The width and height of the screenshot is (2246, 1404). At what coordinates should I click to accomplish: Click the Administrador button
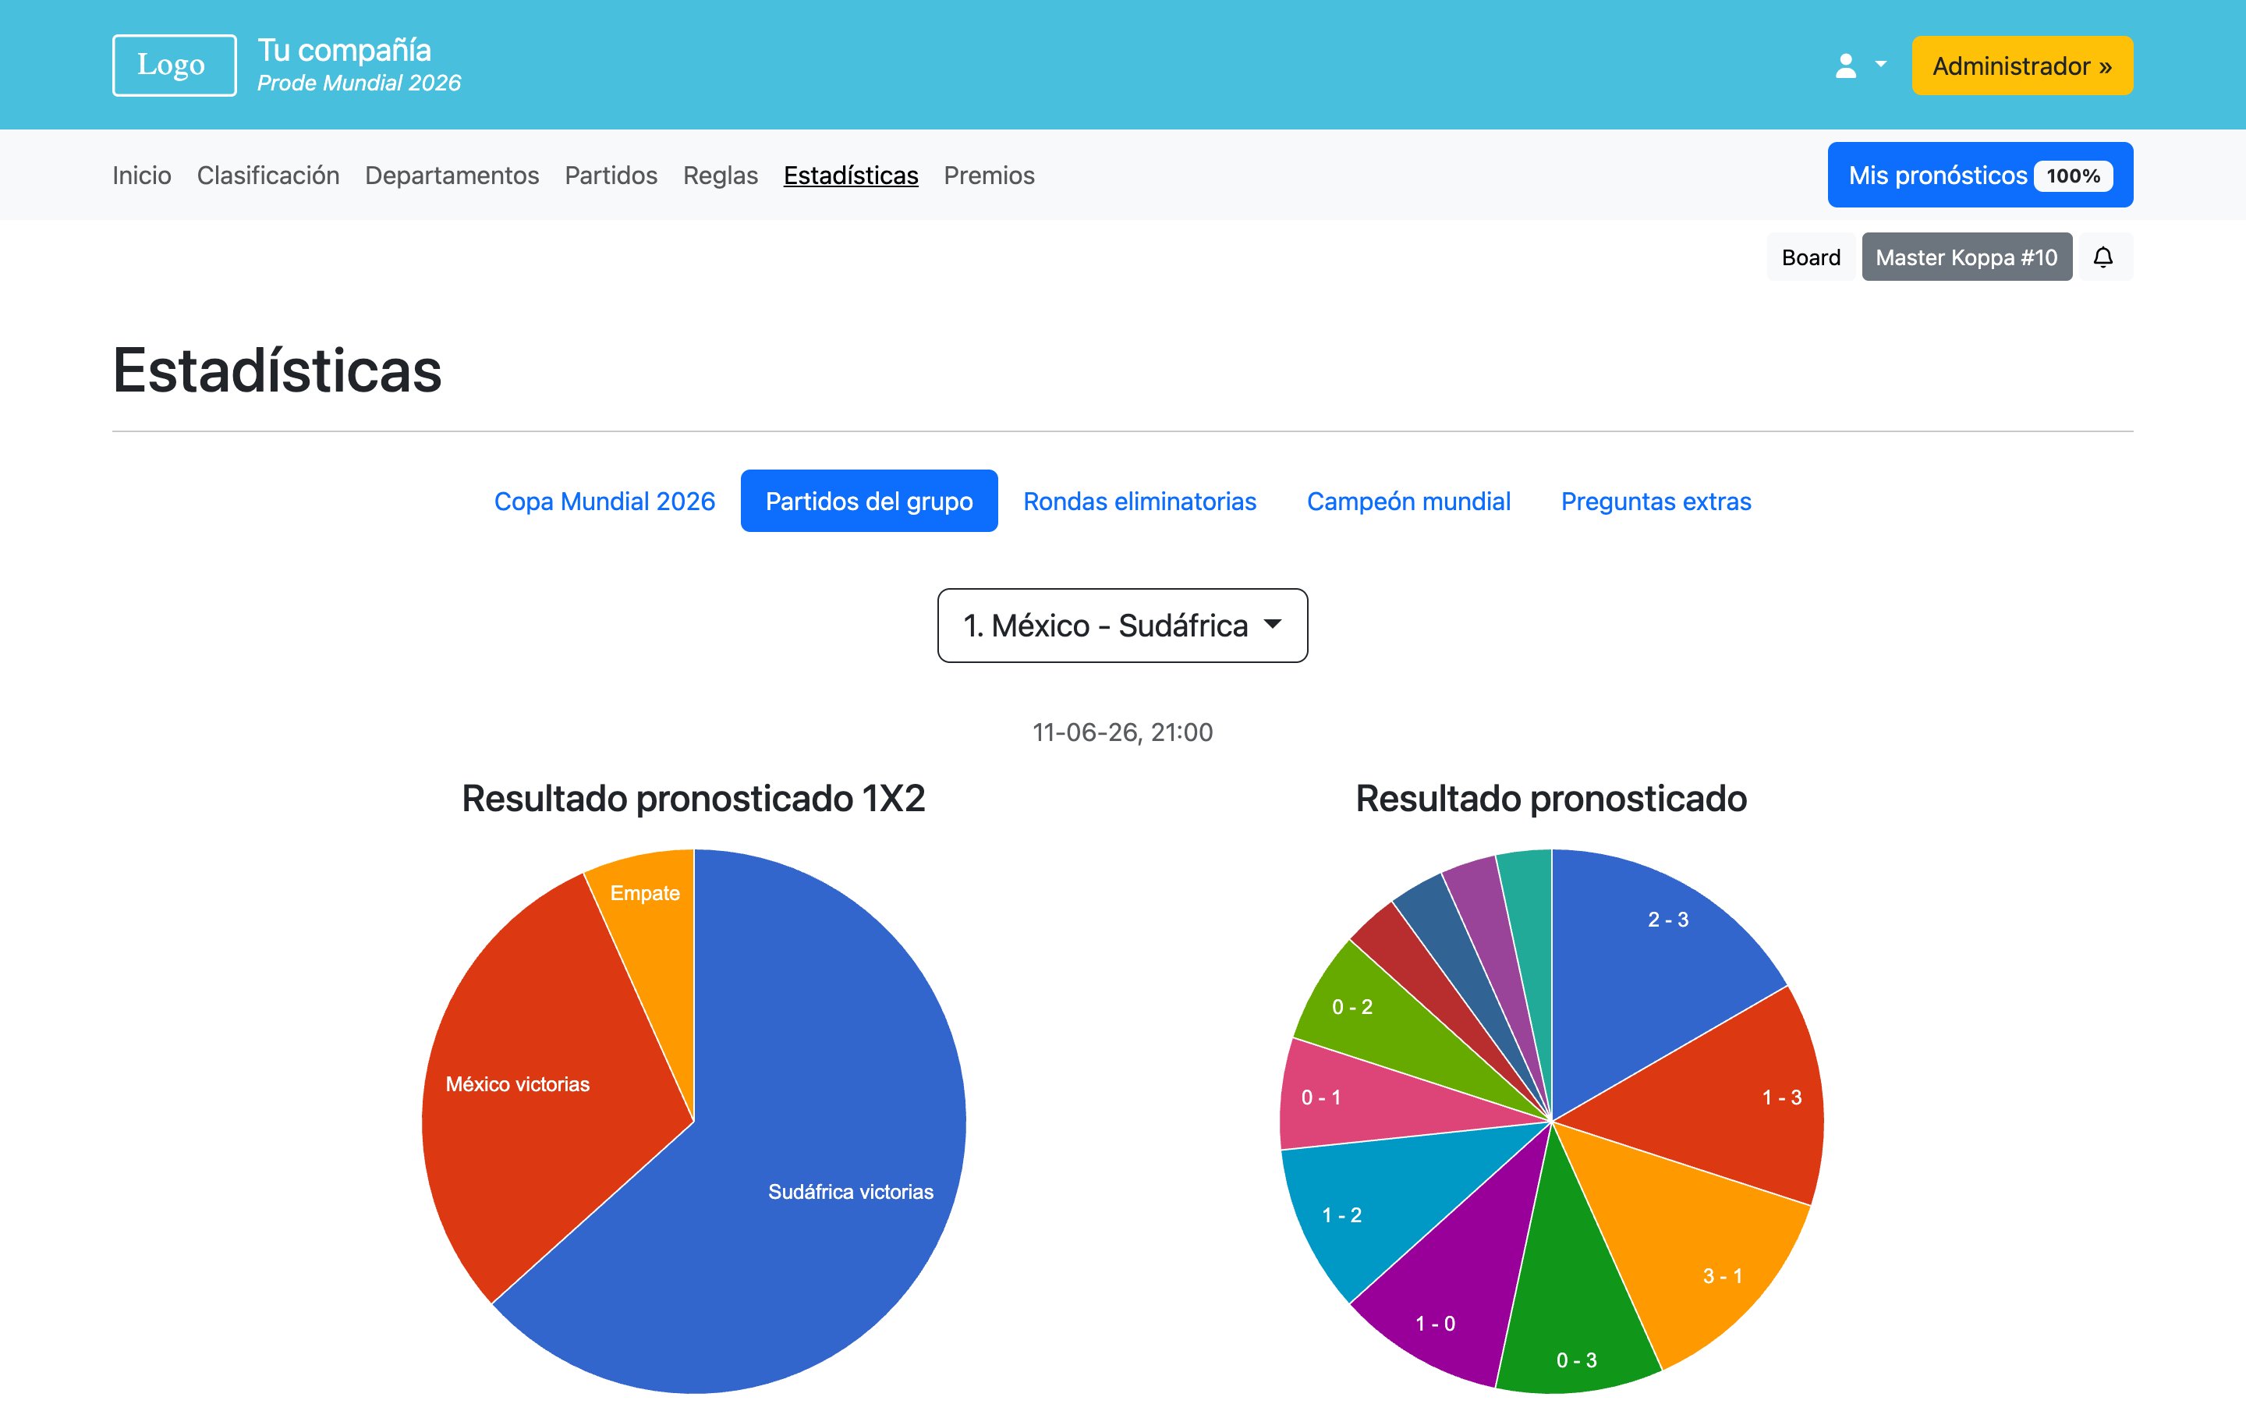(2021, 66)
